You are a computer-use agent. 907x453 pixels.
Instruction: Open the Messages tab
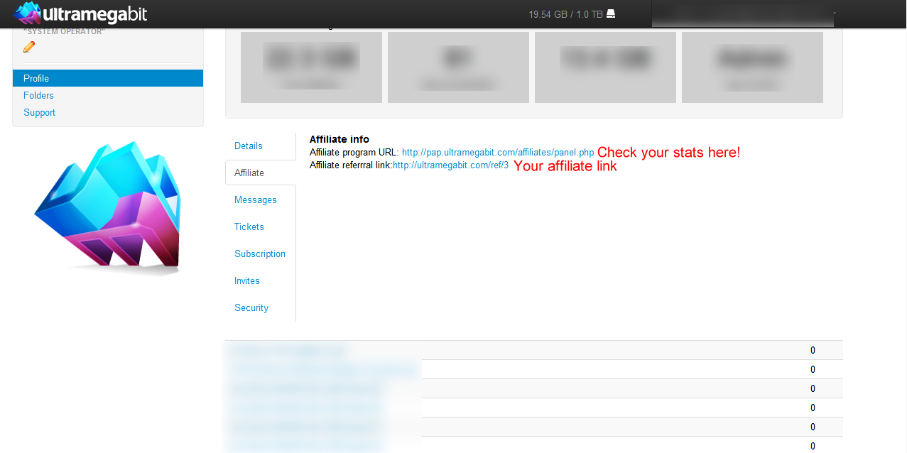pyautogui.click(x=256, y=200)
